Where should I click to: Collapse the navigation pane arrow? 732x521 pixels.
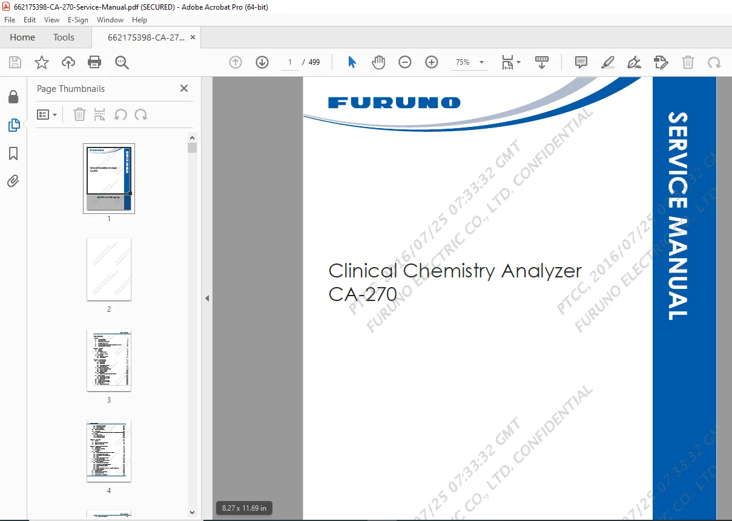pyautogui.click(x=207, y=298)
